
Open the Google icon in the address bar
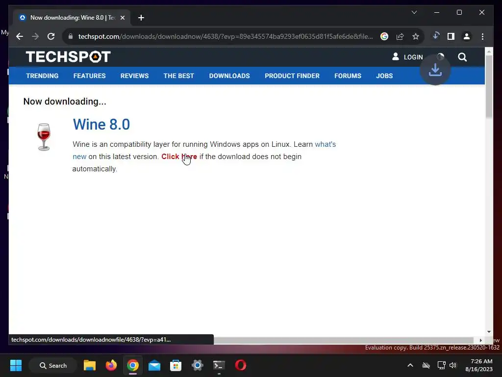click(384, 36)
